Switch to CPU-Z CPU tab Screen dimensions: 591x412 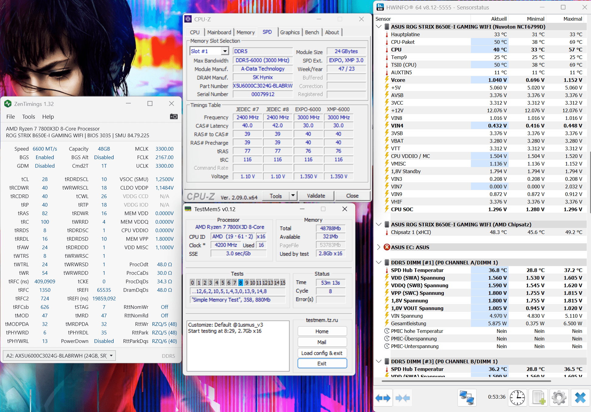195,32
